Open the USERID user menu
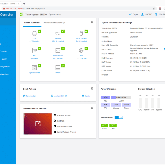This screenshot has height=165, width=165. (147, 14)
